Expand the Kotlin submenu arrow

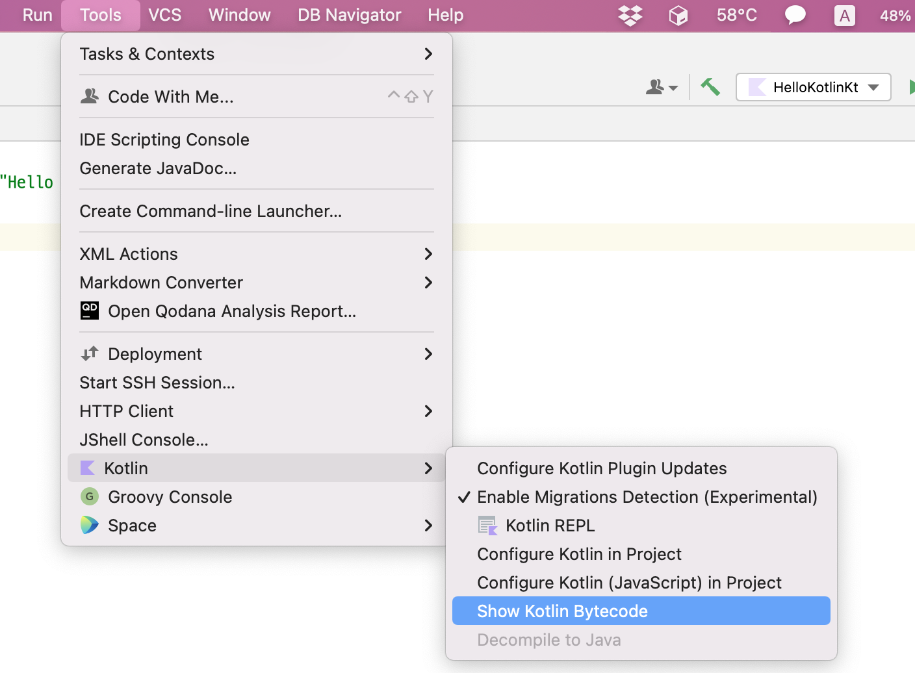pos(428,468)
